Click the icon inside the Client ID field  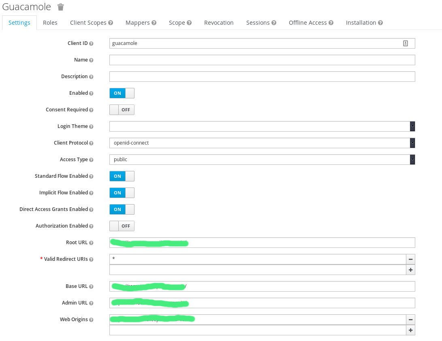coord(405,43)
